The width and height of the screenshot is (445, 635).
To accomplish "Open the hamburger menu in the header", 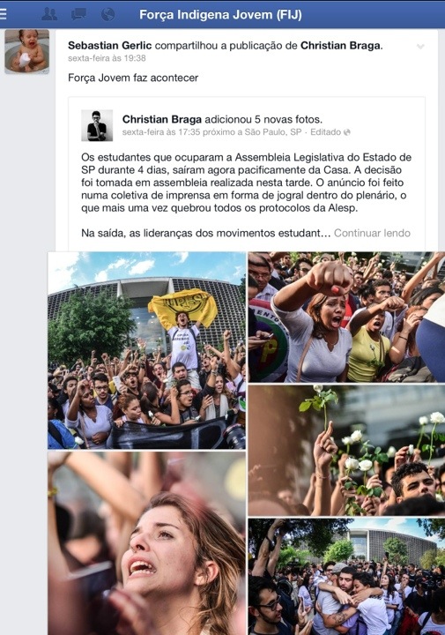I will [4, 14].
